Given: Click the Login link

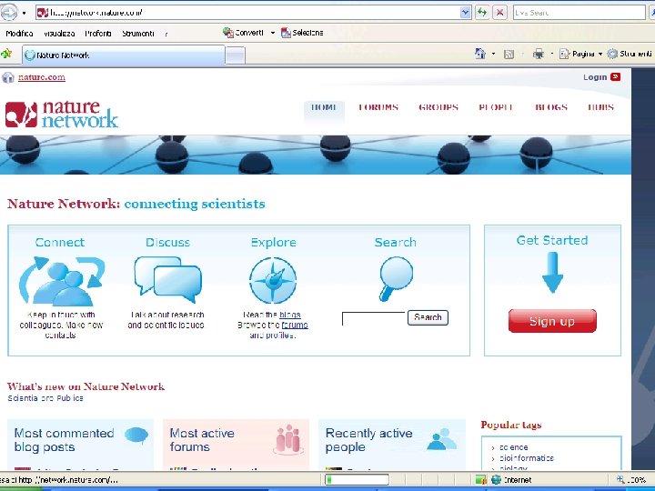Looking at the screenshot, I should tap(595, 77).
